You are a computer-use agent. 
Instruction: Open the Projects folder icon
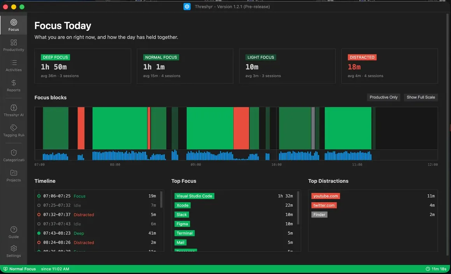tap(14, 173)
